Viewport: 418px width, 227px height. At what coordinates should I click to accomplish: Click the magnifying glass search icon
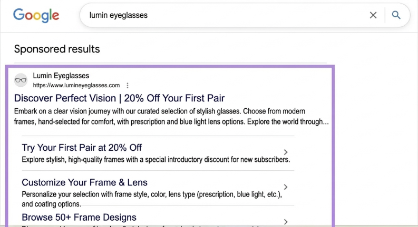tap(396, 15)
